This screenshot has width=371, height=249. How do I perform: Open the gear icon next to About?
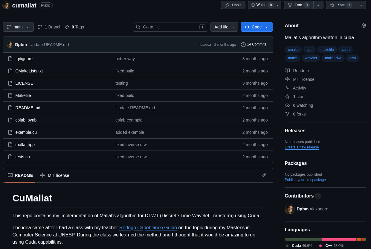click(364, 26)
